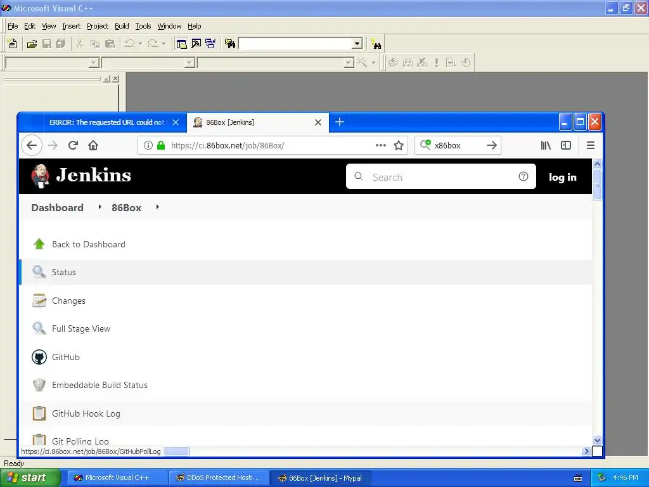The image size is (649, 487).
Task: Switch to DDoS Protected Hosting taskbar item
Action: pos(219,478)
